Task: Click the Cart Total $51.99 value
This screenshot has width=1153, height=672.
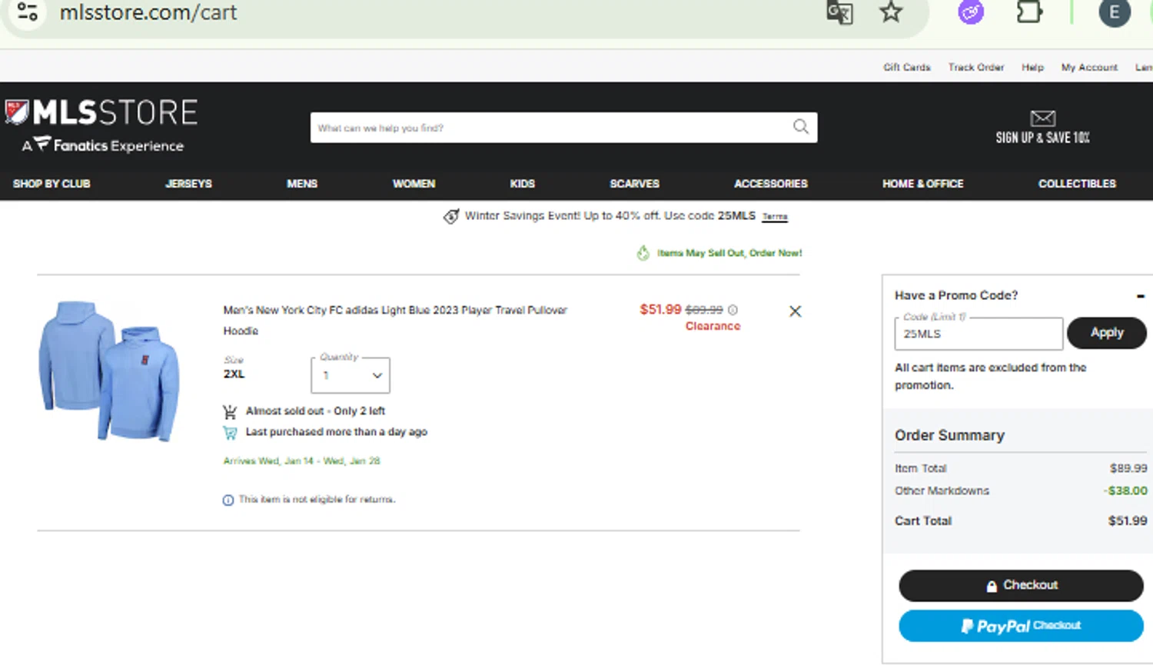Action: tap(1128, 521)
